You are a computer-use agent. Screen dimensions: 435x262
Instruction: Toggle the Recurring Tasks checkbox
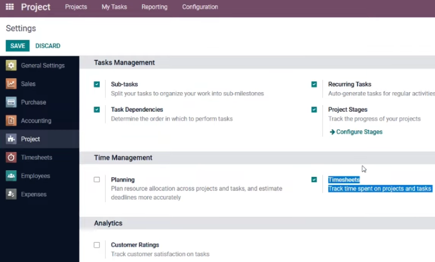[314, 84]
